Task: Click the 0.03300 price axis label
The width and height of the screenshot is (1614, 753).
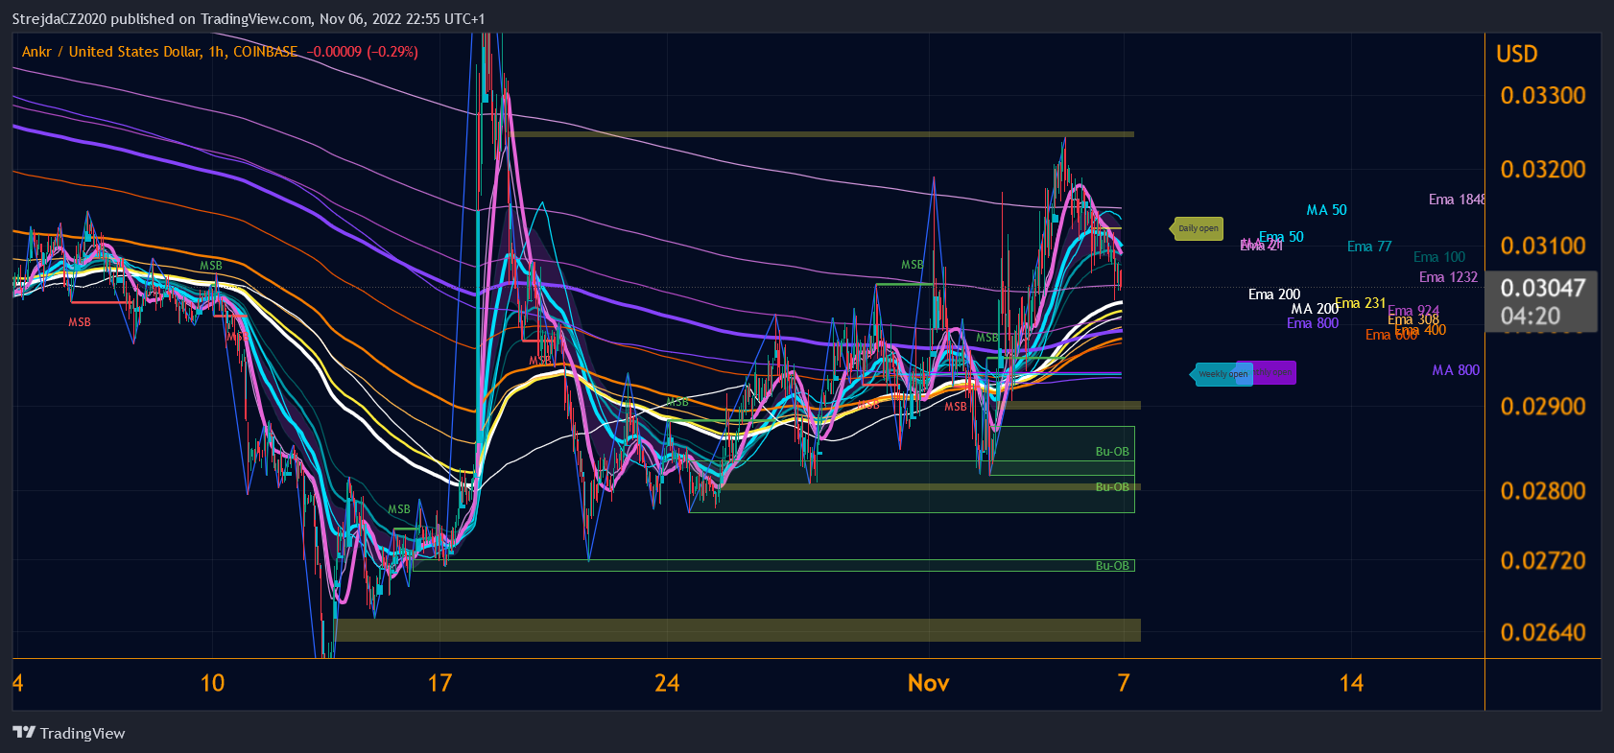Action: coord(1543,95)
